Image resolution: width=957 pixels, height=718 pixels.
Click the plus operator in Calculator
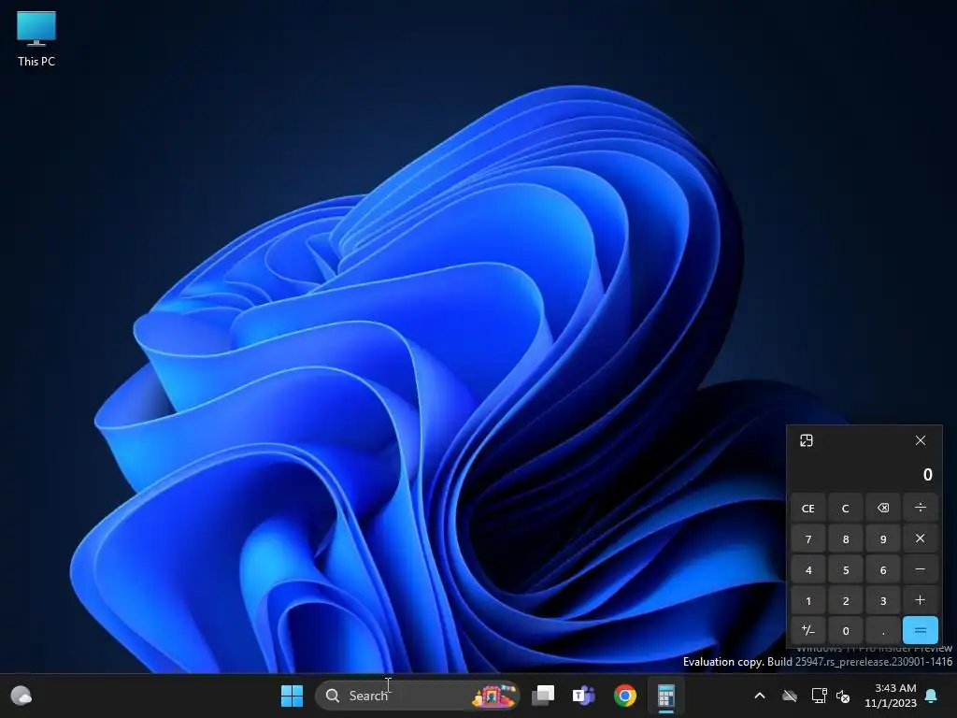coord(921,600)
